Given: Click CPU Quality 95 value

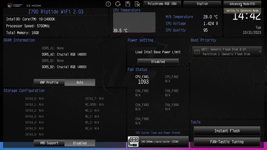Looking at the screenshot, I should pos(205,30).
